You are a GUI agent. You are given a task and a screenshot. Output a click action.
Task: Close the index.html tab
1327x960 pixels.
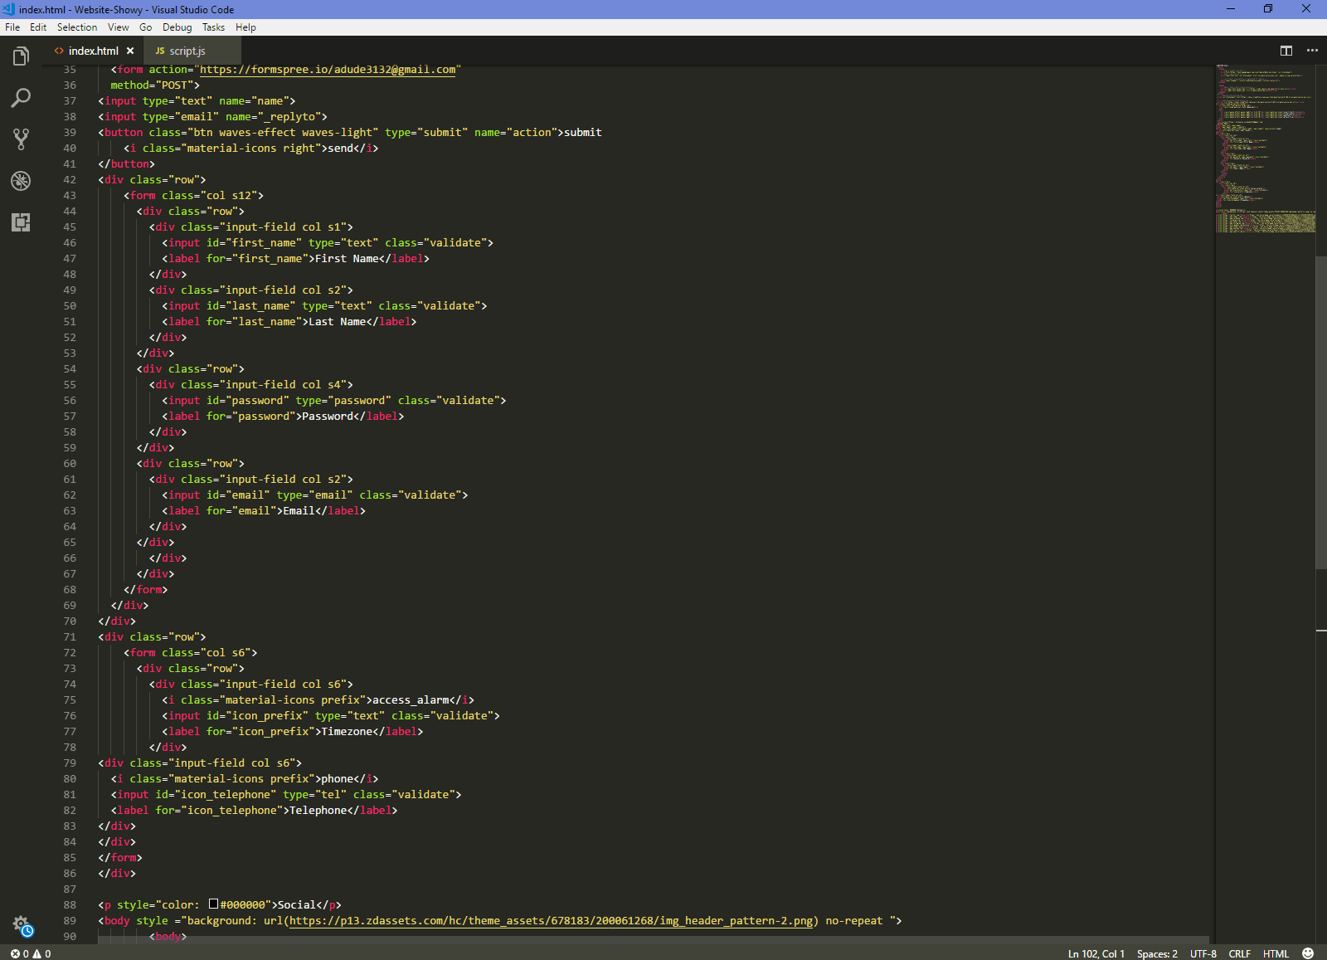click(130, 51)
